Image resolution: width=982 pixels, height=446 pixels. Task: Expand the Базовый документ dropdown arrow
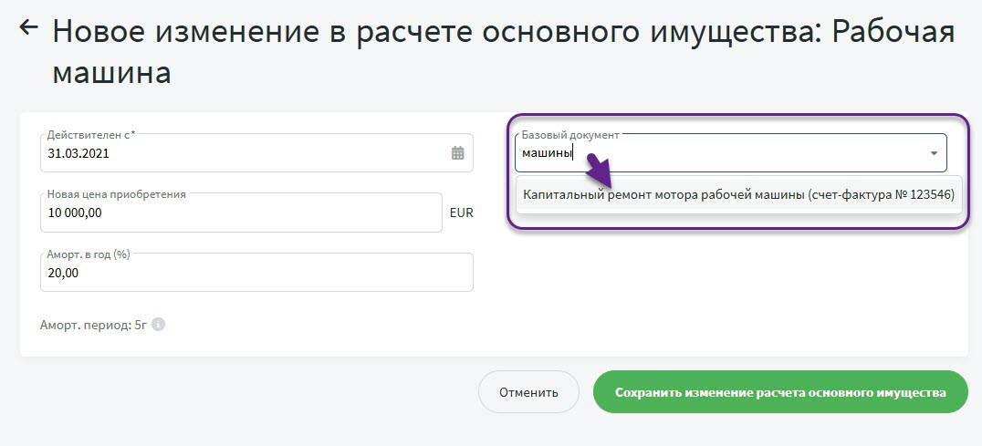(934, 154)
